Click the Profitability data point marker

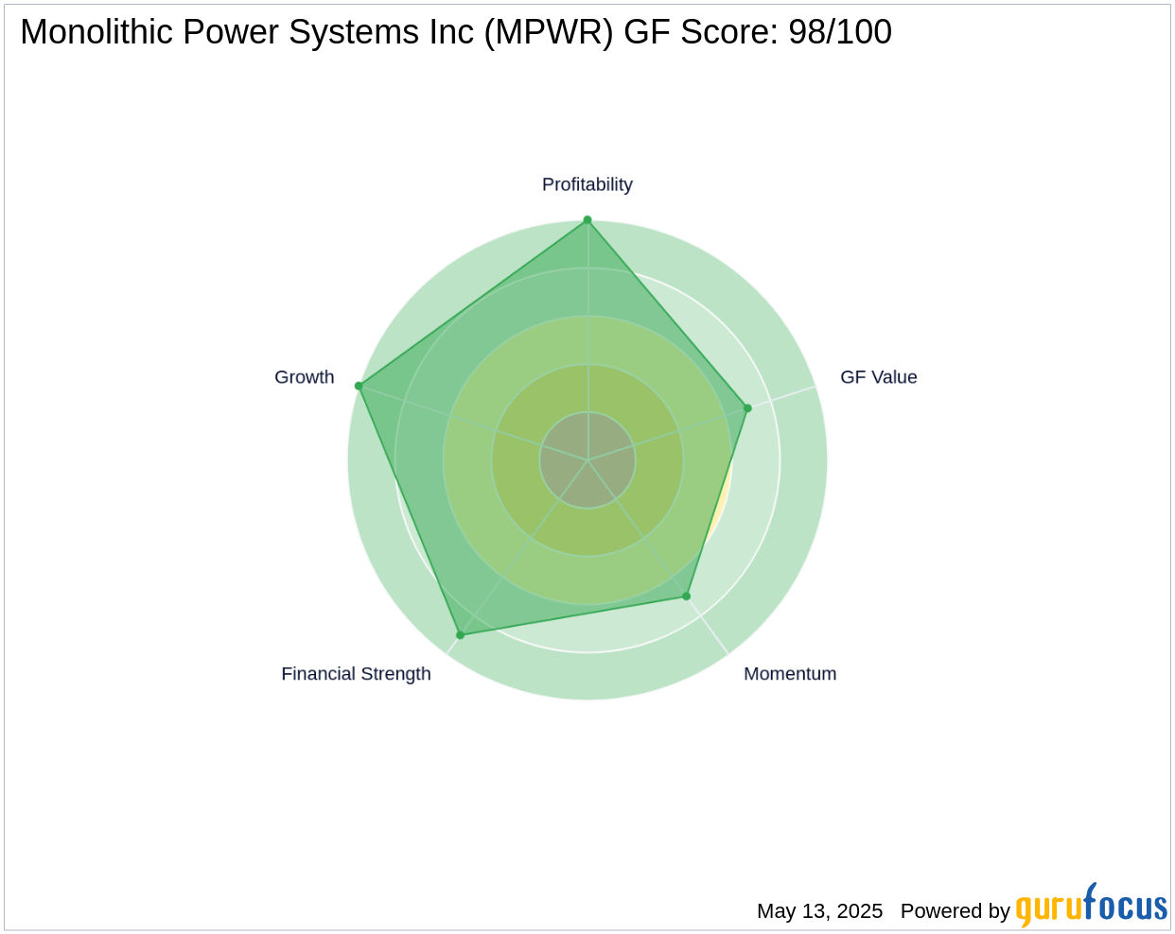587,220
